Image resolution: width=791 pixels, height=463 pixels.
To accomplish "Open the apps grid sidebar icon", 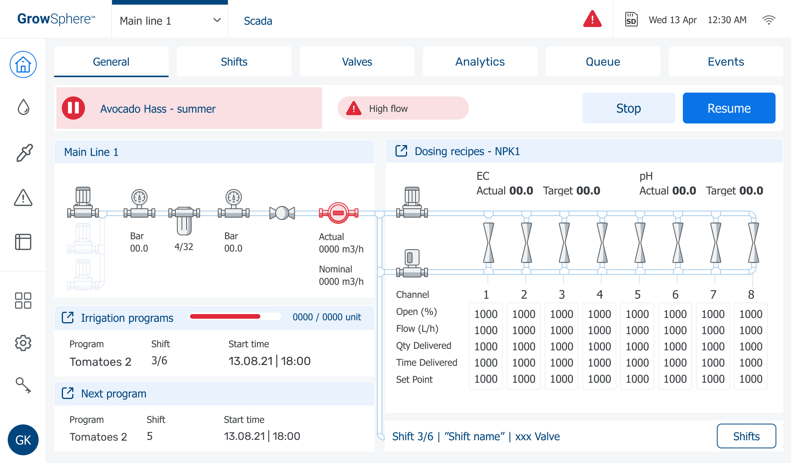I will click(x=23, y=301).
